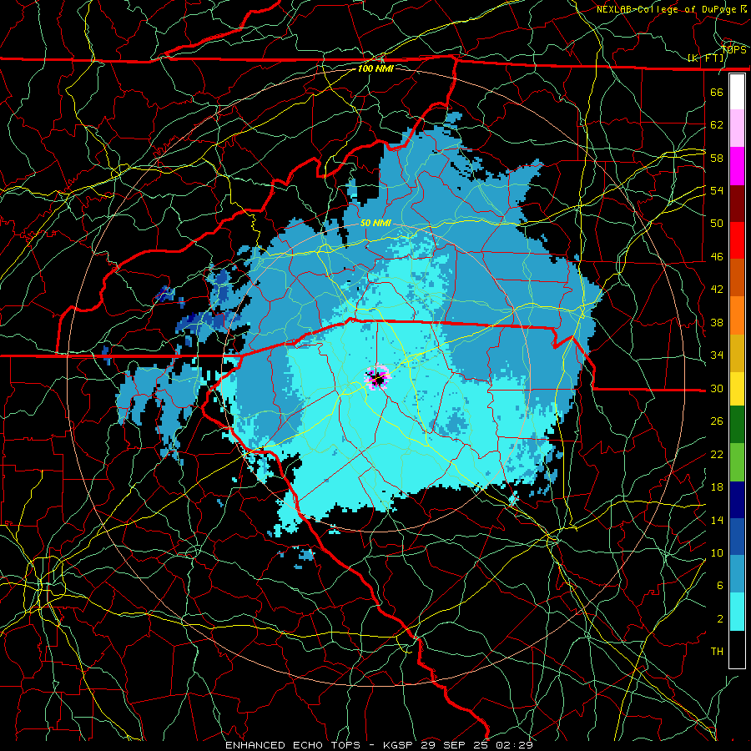This screenshot has height=751, width=751.
Task: Click the light green legend swatch
Action: coord(737,462)
